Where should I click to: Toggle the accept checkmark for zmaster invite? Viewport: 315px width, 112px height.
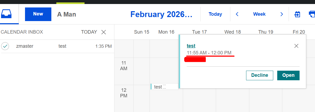(x=5, y=46)
